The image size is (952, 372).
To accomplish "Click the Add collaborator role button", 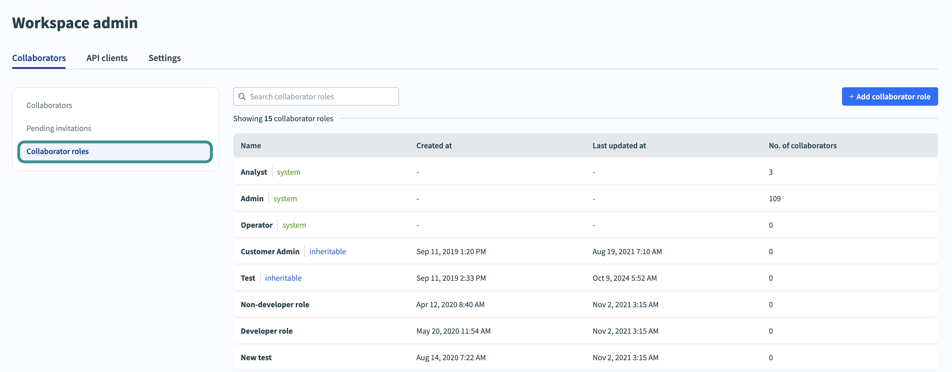I will coord(890,96).
